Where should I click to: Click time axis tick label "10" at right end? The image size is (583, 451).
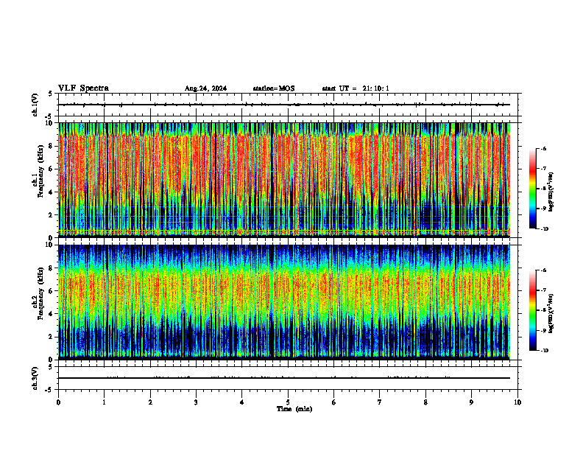pos(517,402)
